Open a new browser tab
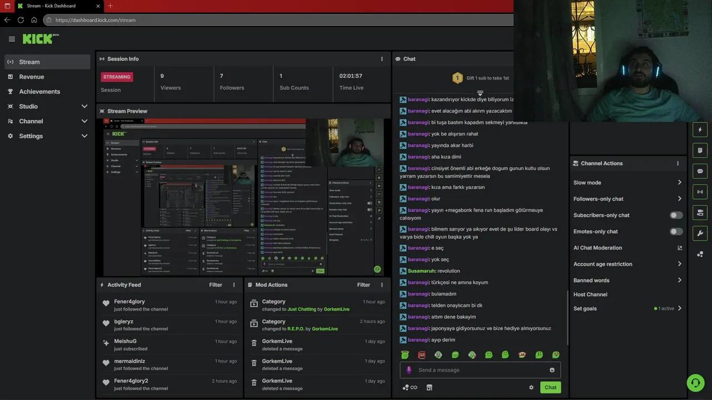Viewport: 712px width, 400px height. click(110, 6)
